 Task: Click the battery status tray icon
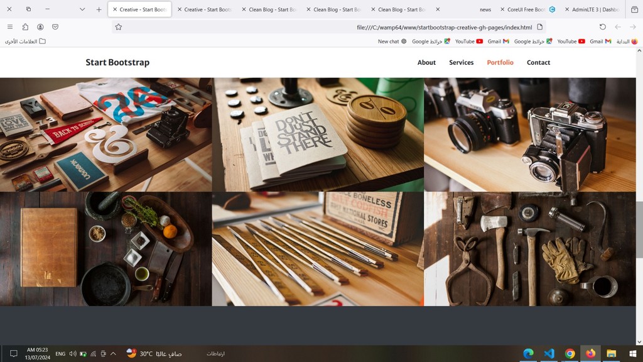click(84, 354)
